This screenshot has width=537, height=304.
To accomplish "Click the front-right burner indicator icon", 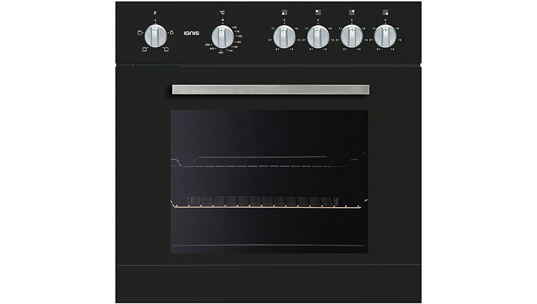I will tap(386, 12).
